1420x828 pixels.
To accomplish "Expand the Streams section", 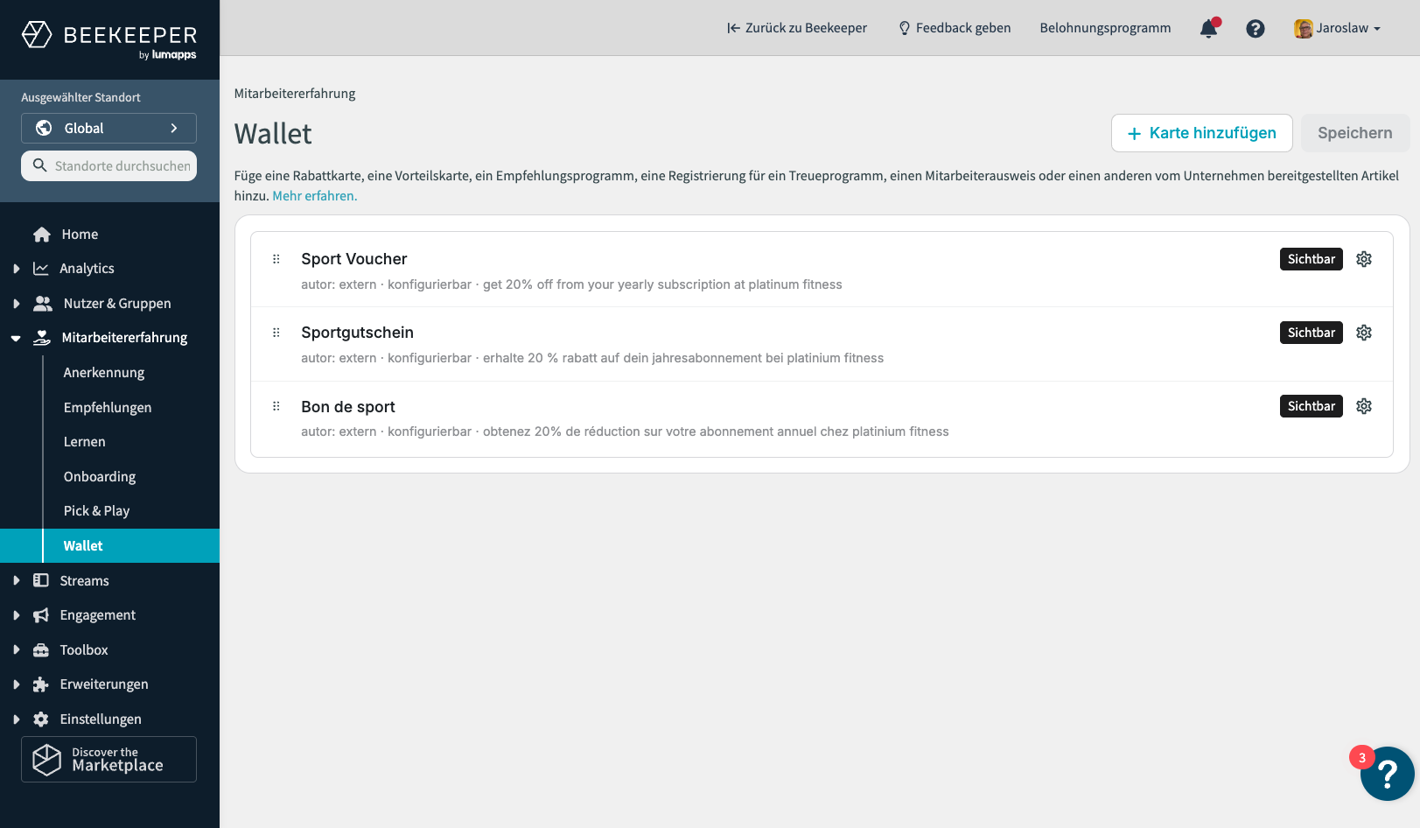I will click(x=16, y=580).
